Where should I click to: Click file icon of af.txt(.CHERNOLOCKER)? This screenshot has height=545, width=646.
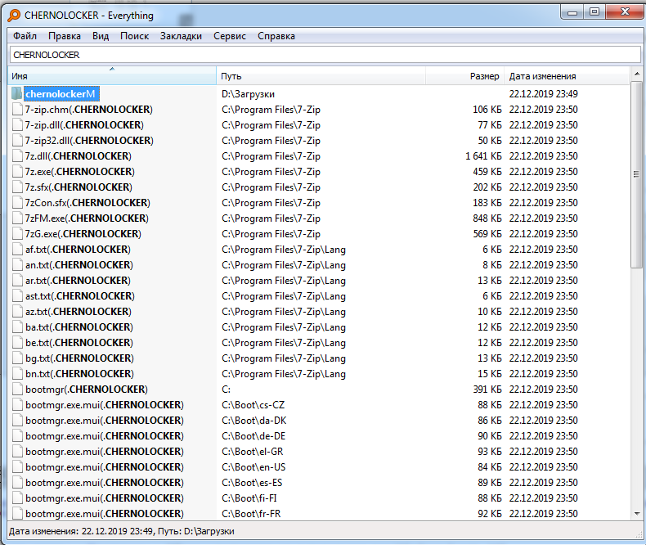17,250
